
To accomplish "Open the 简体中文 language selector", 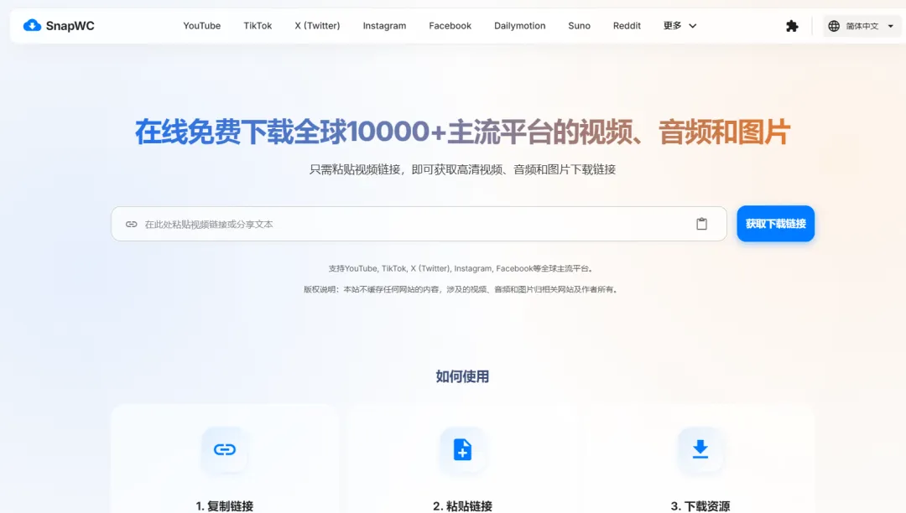I will 862,26.
